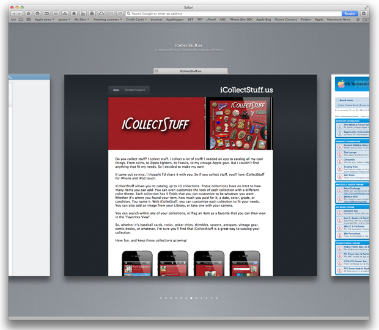Open the Twitter bookmark
The height and width of the screenshot is (330, 379).
pos(306,20)
